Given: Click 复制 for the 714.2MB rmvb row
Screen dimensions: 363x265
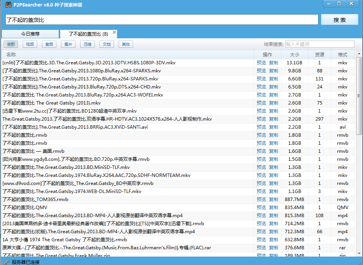Looking at the screenshot, I should tap(274, 224).
